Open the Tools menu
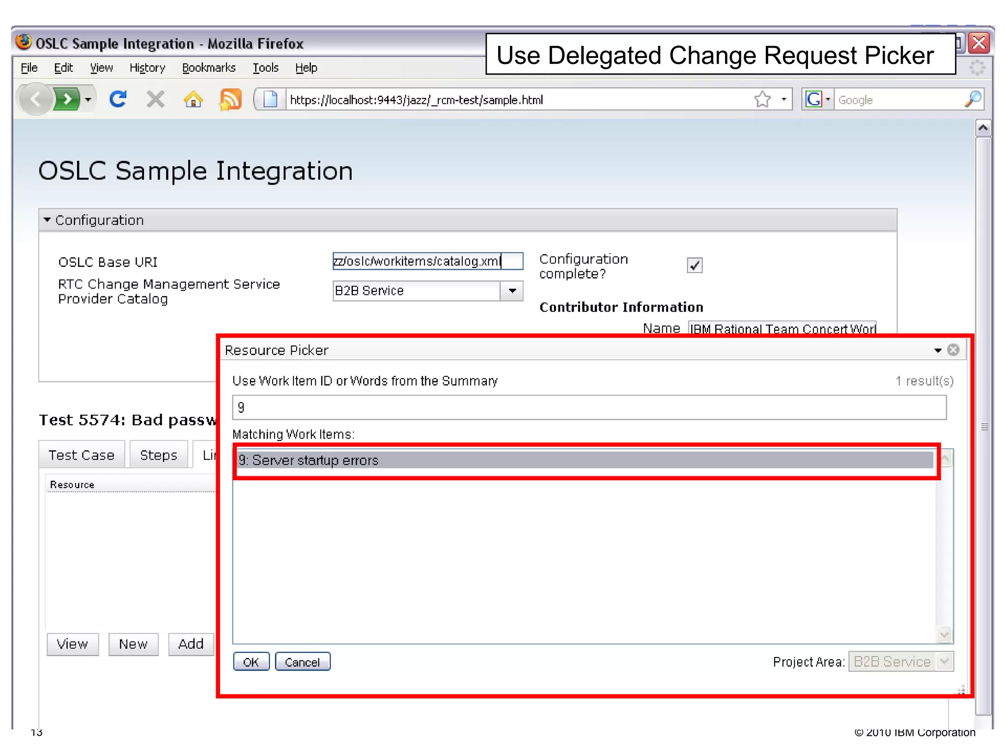Viewport: 1006px width, 755px height. coord(265,68)
